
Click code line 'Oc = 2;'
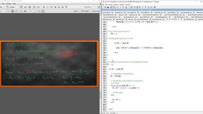(114, 34)
